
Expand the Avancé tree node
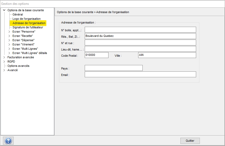(x=4, y=70)
